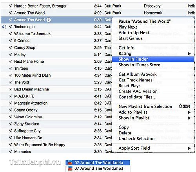Image resolution: width=196 pixels, height=172 pixels.
Task: Click Delete in the context menu
Action: tap(125, 133)
